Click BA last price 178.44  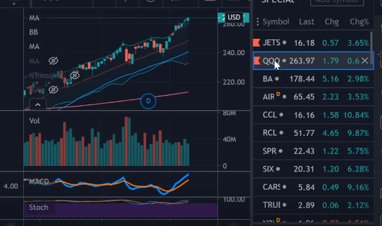[x=302, y=79]
